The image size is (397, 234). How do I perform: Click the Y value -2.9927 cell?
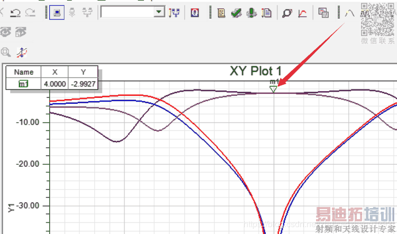click(83, 84)
